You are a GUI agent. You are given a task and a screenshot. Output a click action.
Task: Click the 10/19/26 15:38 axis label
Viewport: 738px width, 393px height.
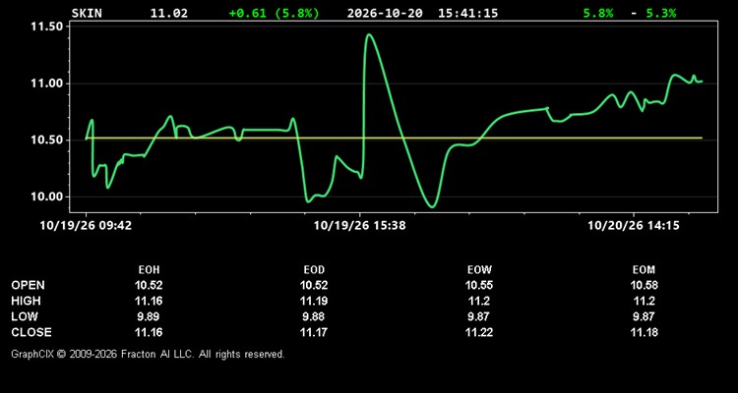pos(360,226)
